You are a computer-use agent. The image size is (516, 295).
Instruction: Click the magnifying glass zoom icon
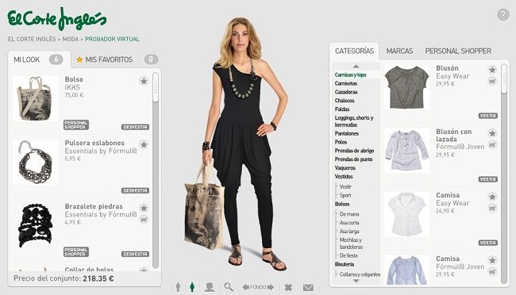(x=229, y=287)
